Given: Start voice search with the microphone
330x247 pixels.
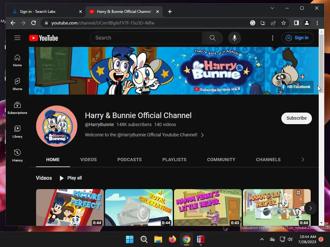Looking at the screenshot, I should click(x=235, y=38).
